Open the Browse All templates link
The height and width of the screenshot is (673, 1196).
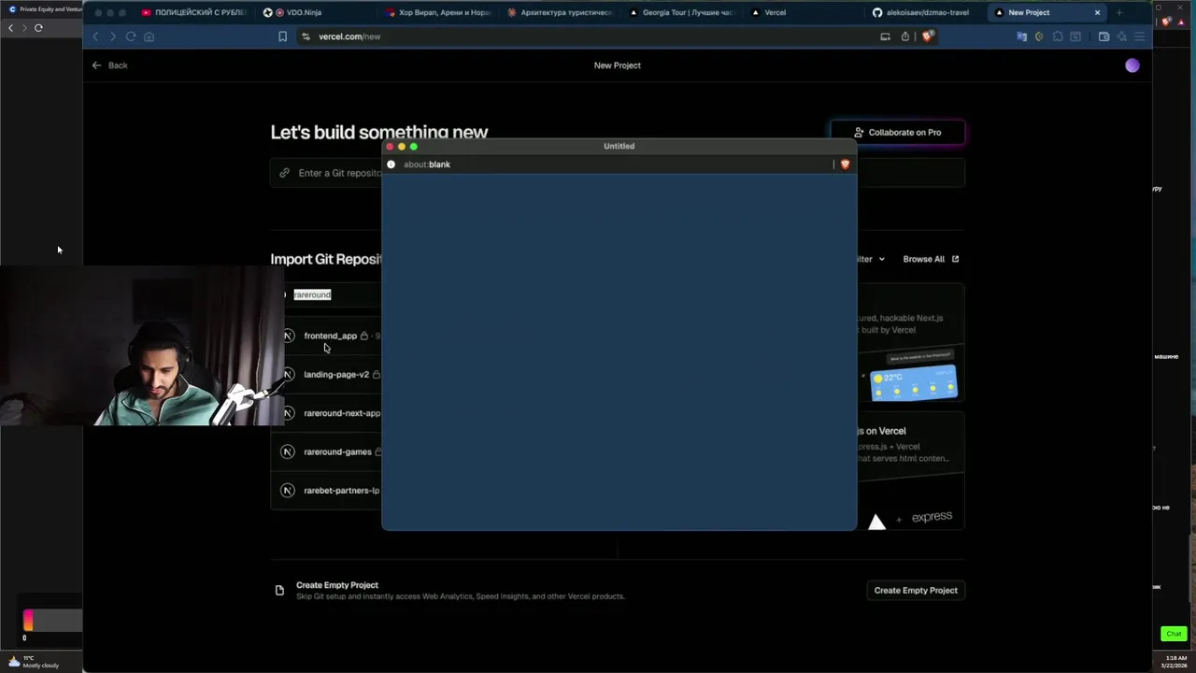coord(931,259)
